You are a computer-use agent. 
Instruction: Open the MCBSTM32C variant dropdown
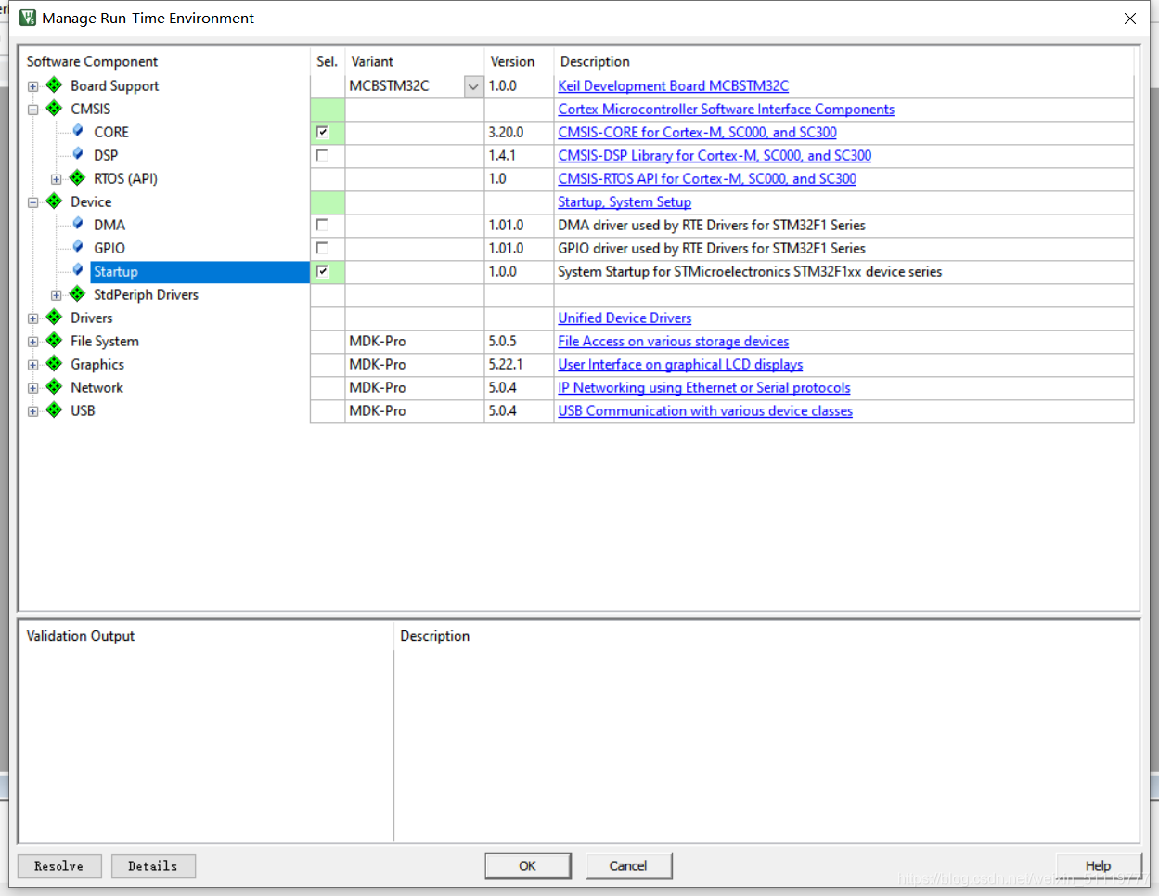click(473, 86)
